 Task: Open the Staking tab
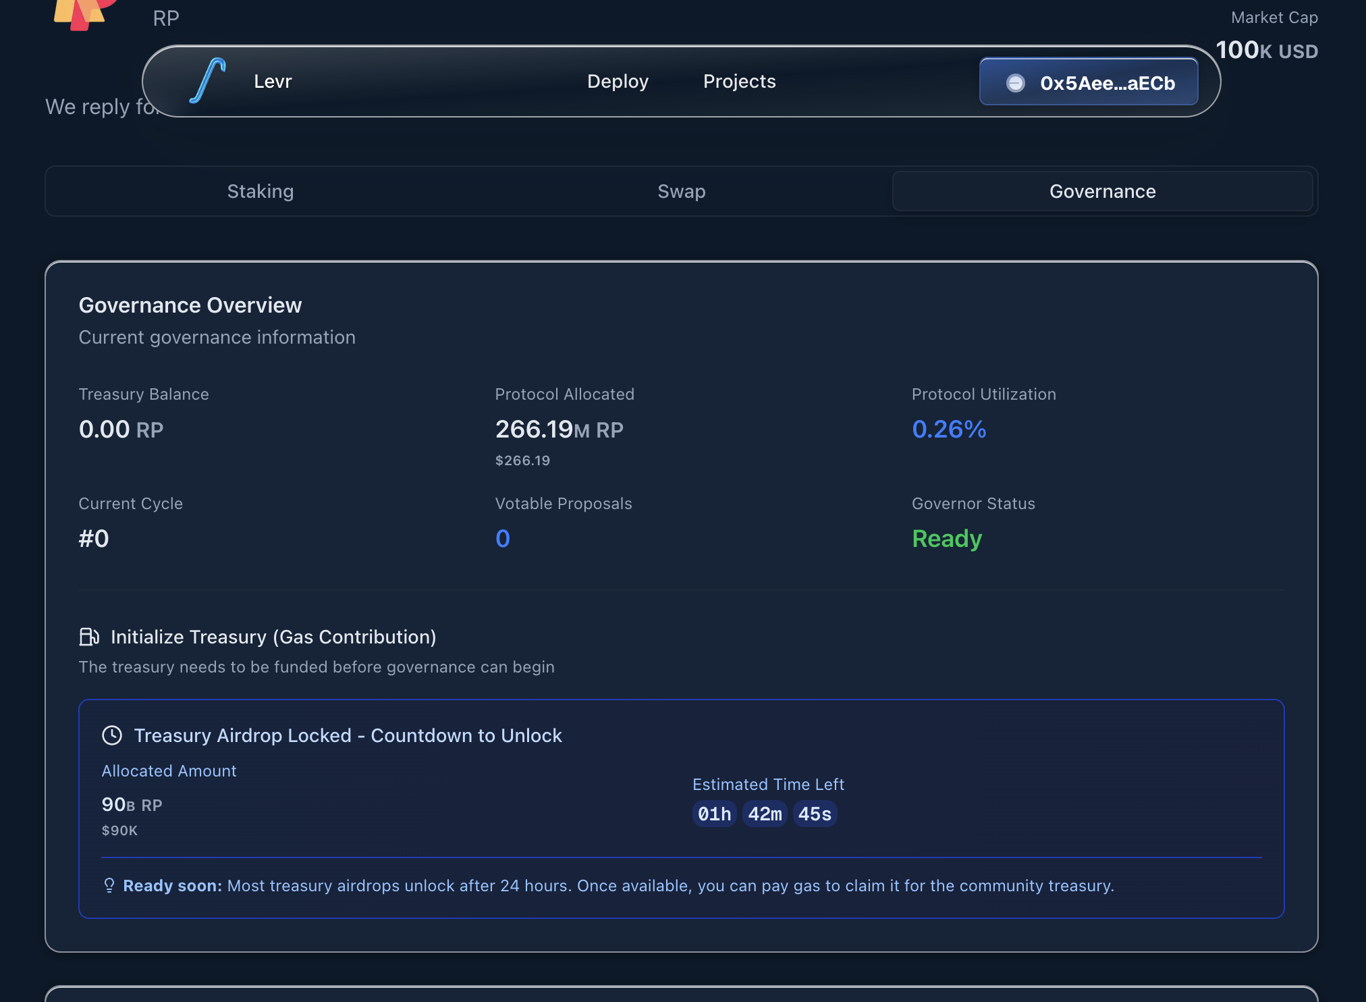tap(260, 191)
